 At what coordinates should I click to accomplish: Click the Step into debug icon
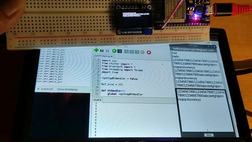(x=132, y=52)
